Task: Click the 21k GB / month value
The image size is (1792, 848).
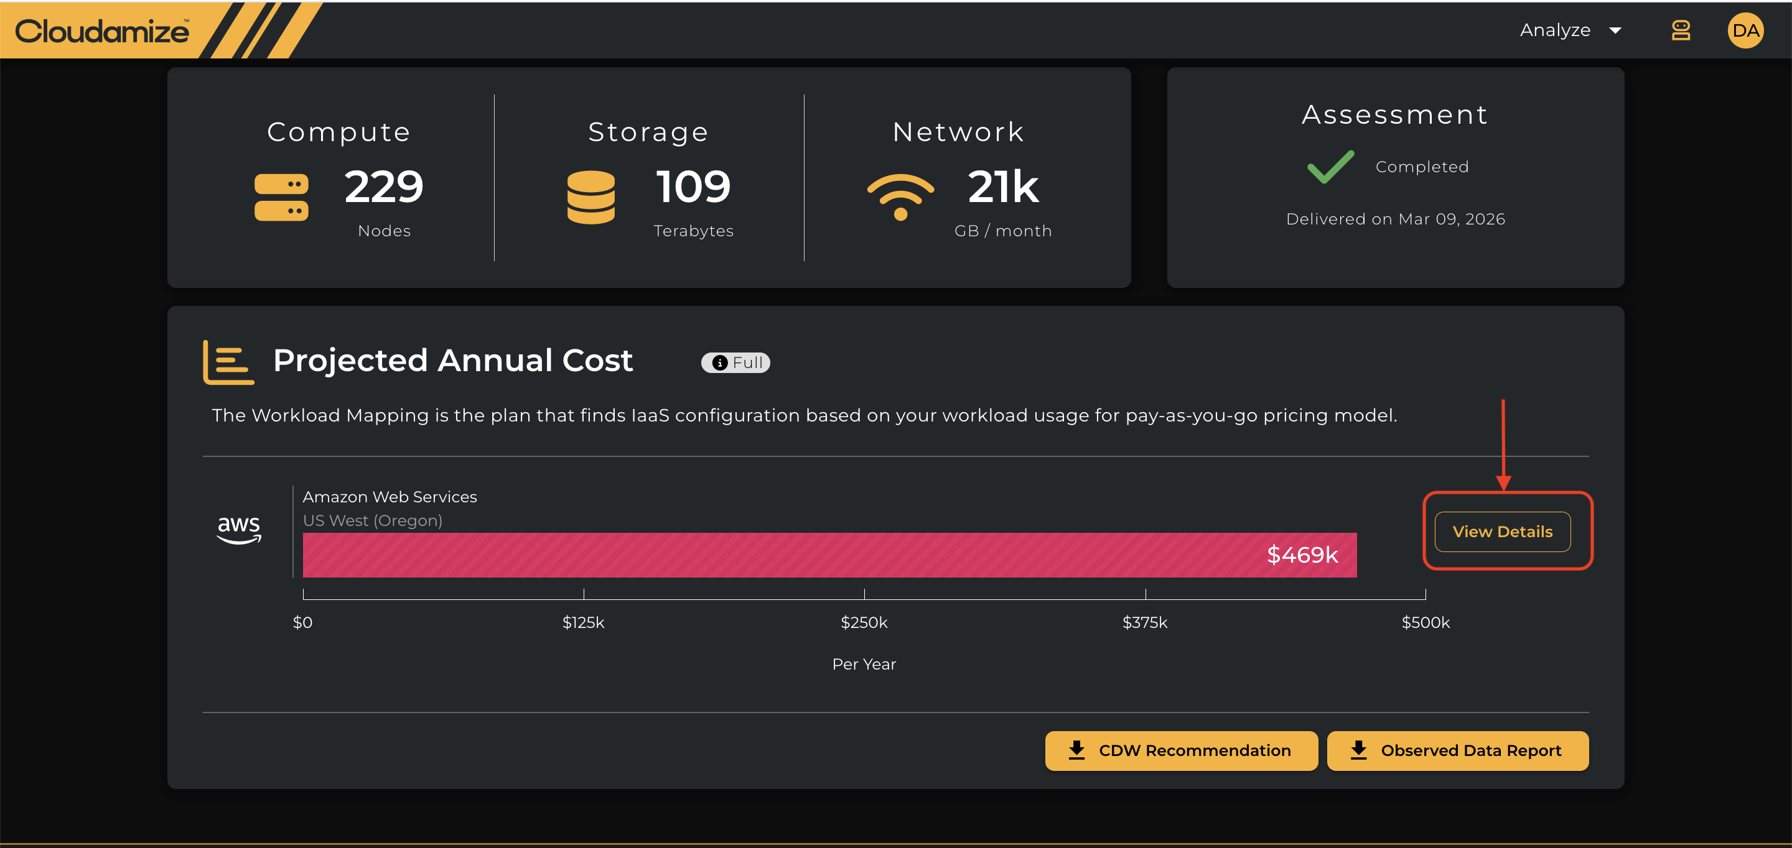Action: click(1003, 187)
